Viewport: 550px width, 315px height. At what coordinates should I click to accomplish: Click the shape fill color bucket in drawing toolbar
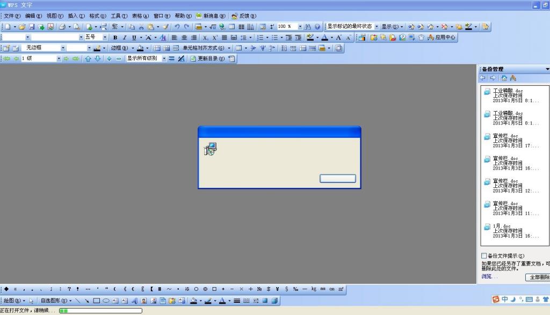click(x=193, y=301)
